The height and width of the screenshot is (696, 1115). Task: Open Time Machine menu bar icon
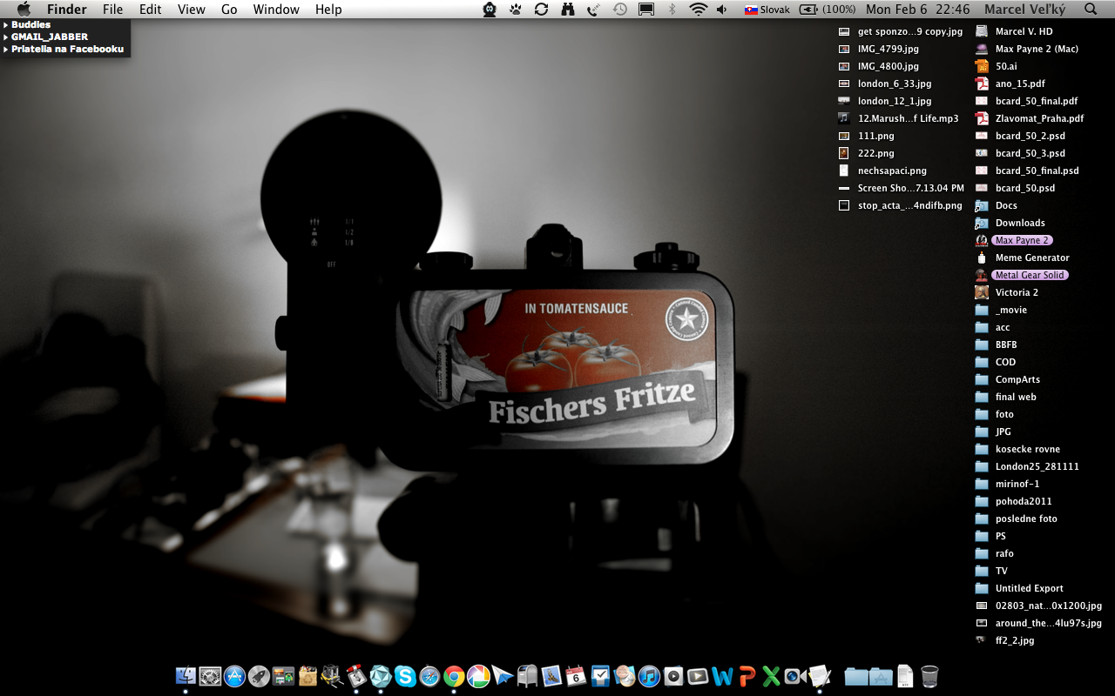pyautogui.click(x=619, y=10)
